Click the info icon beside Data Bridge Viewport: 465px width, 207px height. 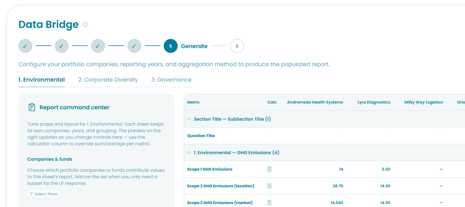point(85,25)
